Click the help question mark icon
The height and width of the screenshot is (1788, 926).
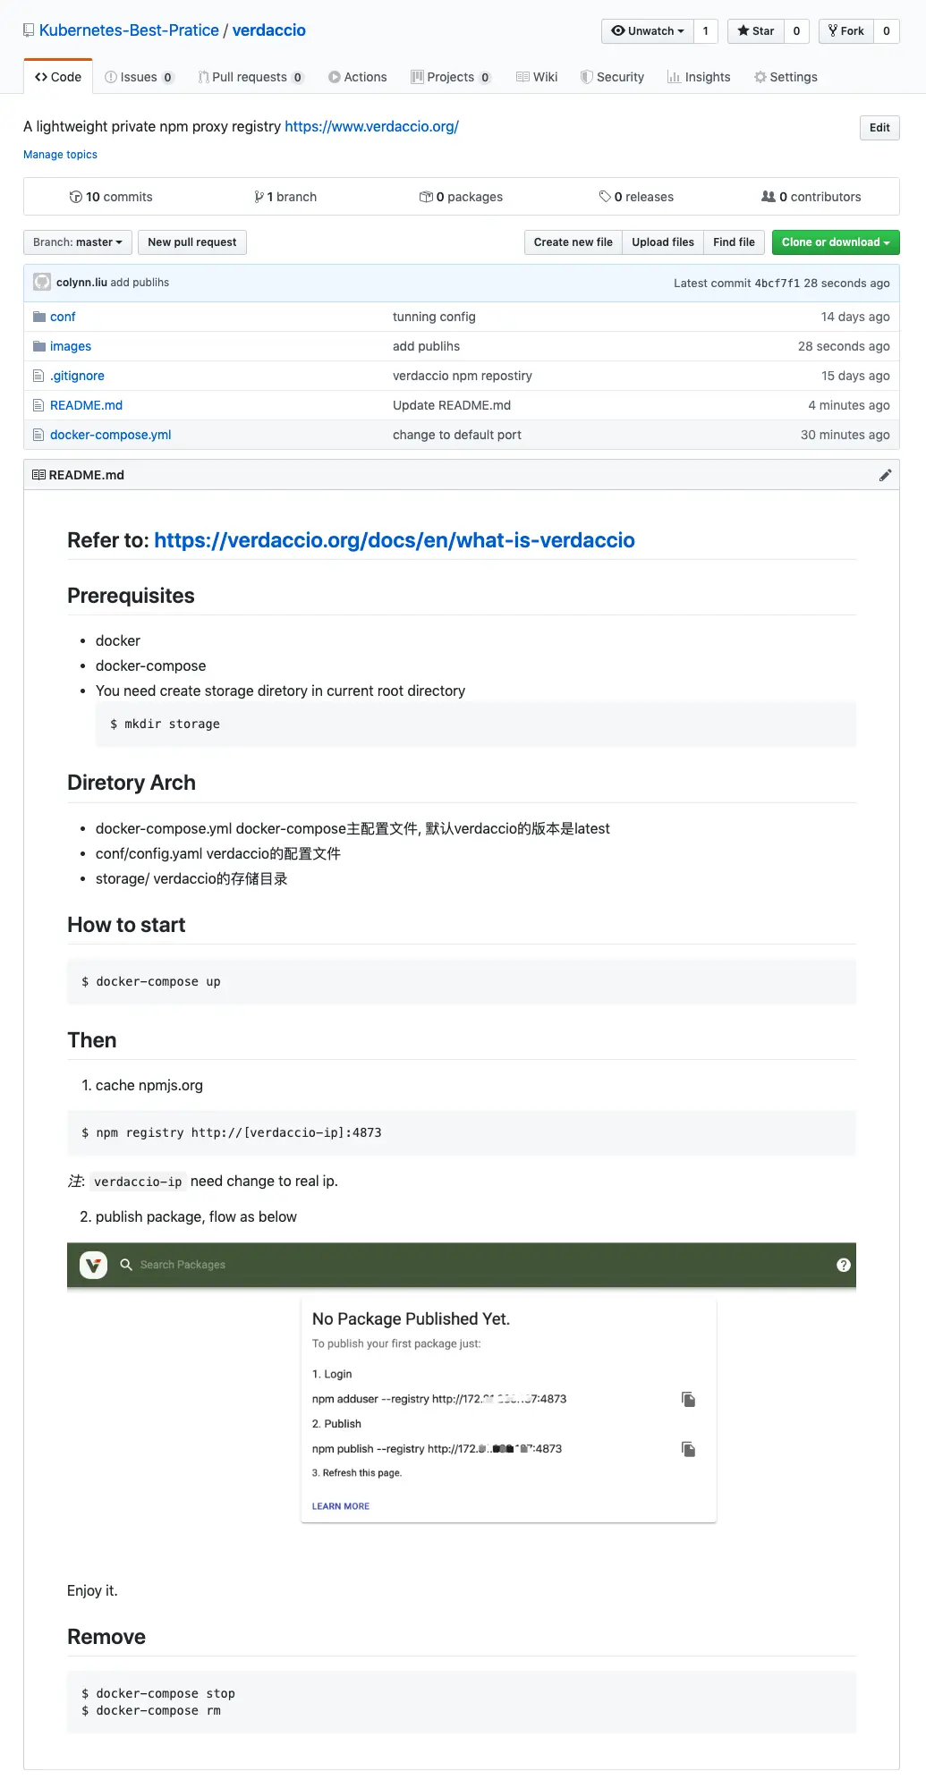point(843,1265)
